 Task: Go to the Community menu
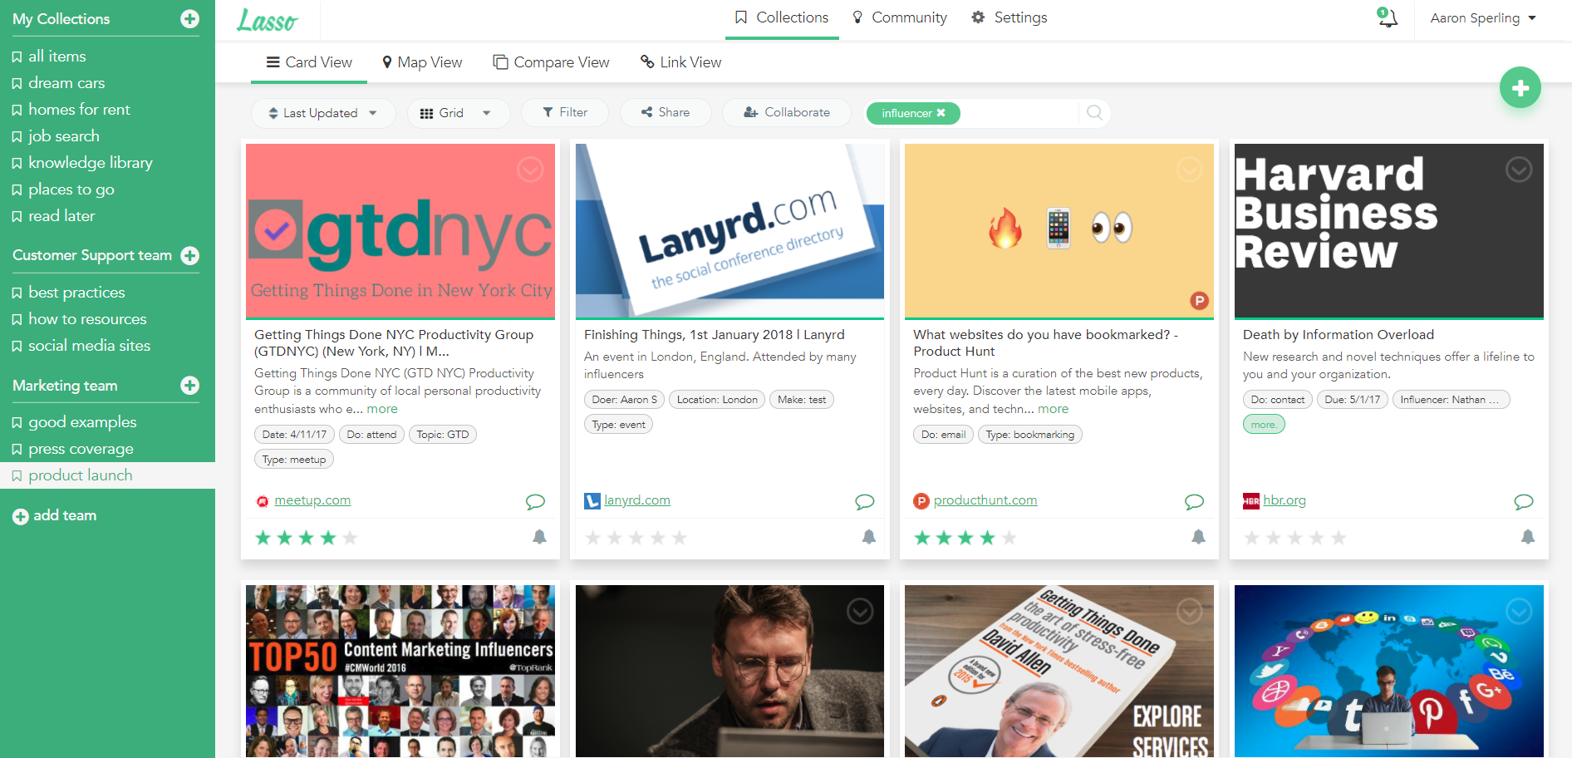point(900,17)
